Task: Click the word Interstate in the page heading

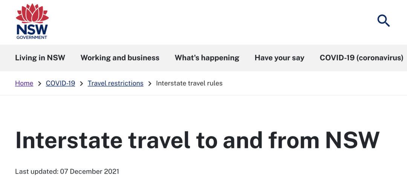Action: pos(69,140)
